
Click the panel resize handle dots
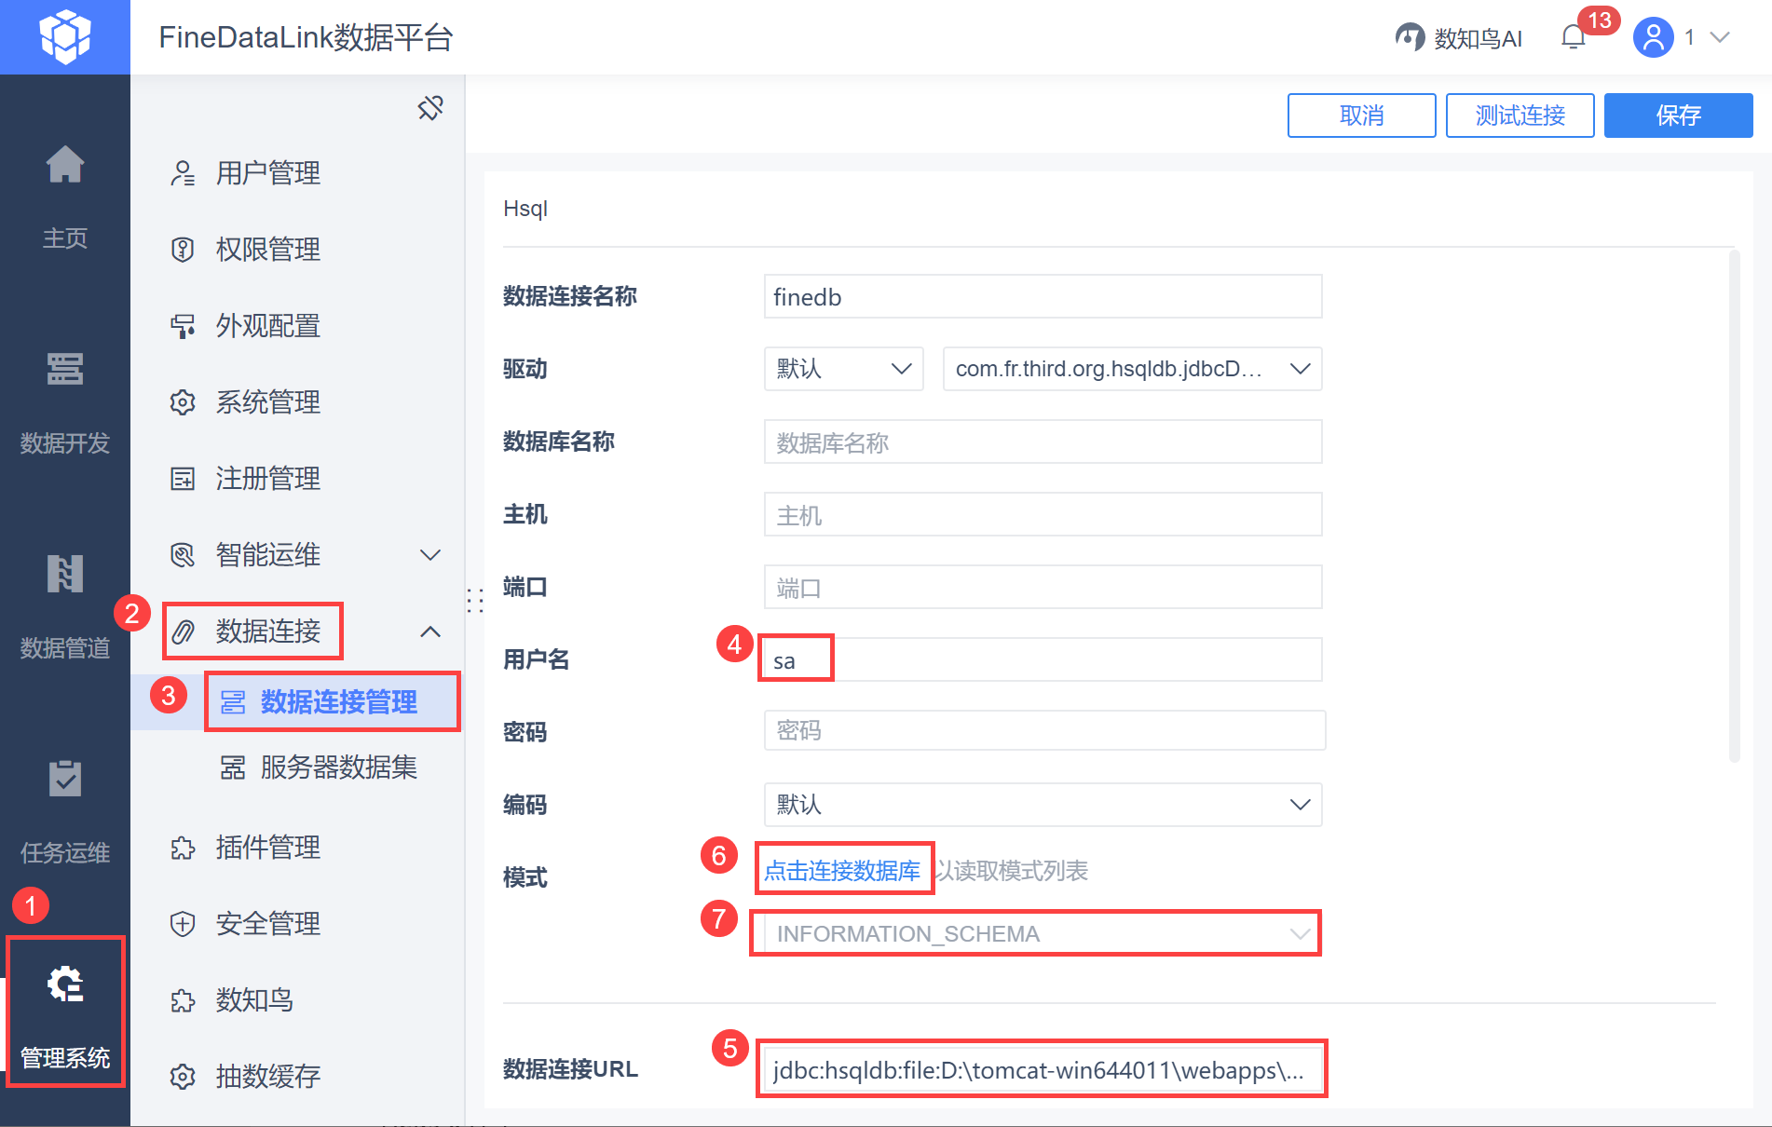pos(475,600)
